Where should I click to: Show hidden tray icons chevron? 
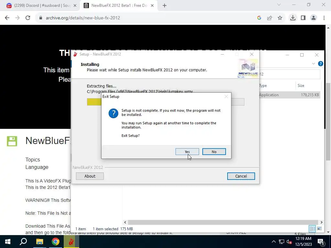coord(273,242)
